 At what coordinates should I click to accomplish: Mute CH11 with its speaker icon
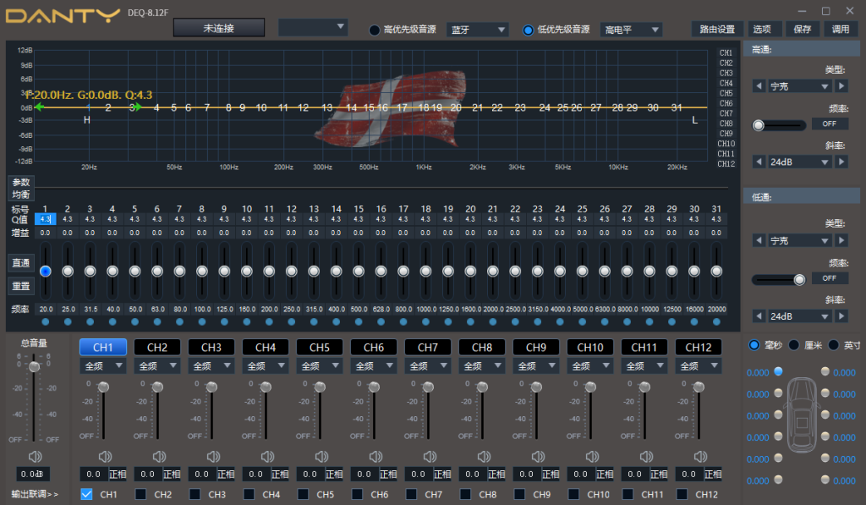coord(646,457)
